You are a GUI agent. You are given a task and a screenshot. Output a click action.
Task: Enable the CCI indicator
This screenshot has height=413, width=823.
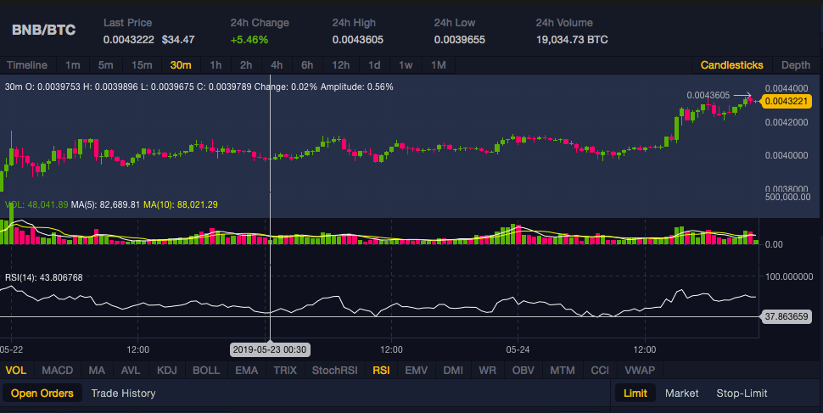(x=600, y=370)
